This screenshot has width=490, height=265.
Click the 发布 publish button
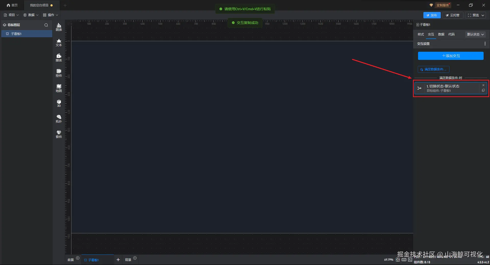pyautogui.click(x=432, y=15)
